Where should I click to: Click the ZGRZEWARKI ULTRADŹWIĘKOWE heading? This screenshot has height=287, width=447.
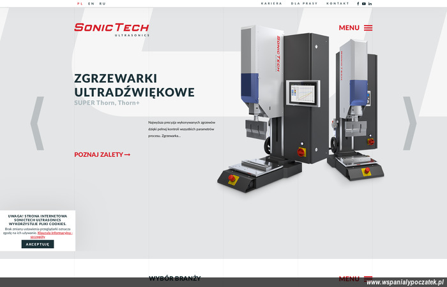[x=134, y=85]
